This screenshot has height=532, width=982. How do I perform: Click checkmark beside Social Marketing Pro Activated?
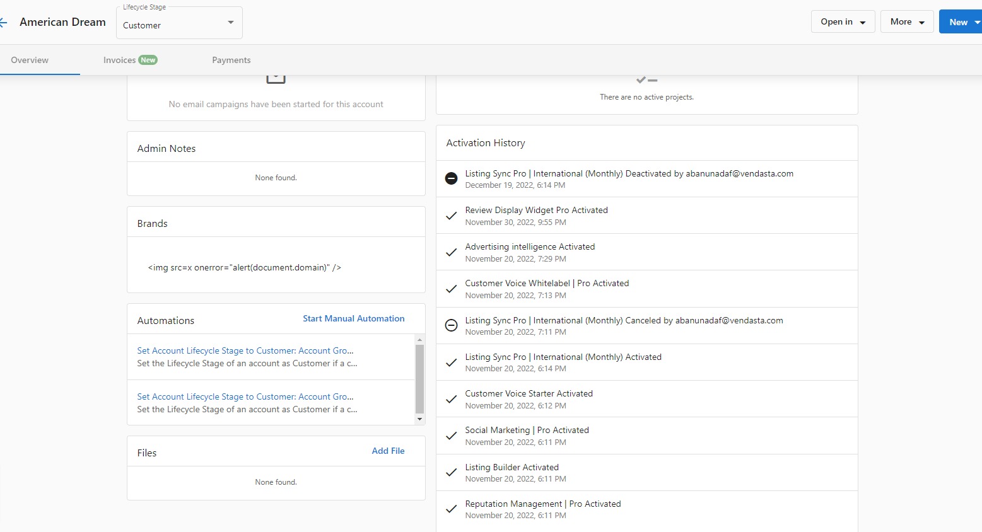[x=452, y=436]
